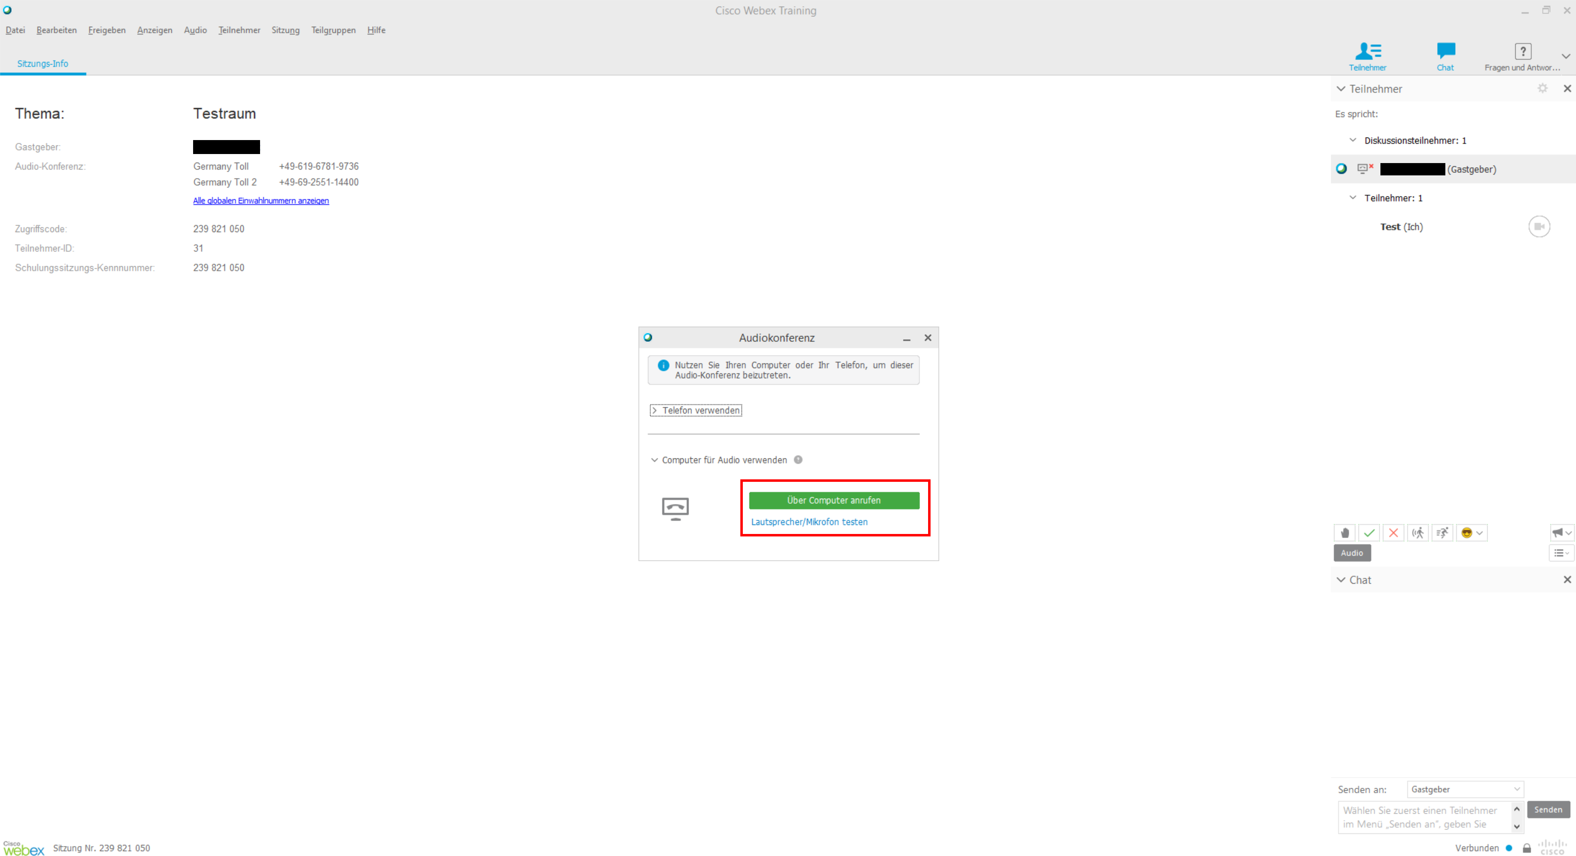Screen dimensions: 1576x856
Task: Click the Senden chat button
Action: (1548, 810)
